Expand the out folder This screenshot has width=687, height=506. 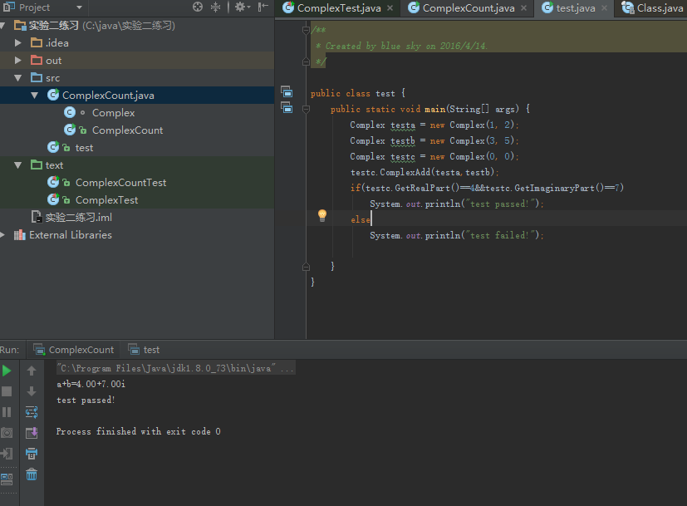[18, 60]
